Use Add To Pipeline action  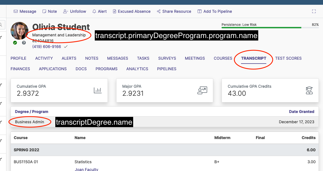pyautogui.click(x=215, y=11)
